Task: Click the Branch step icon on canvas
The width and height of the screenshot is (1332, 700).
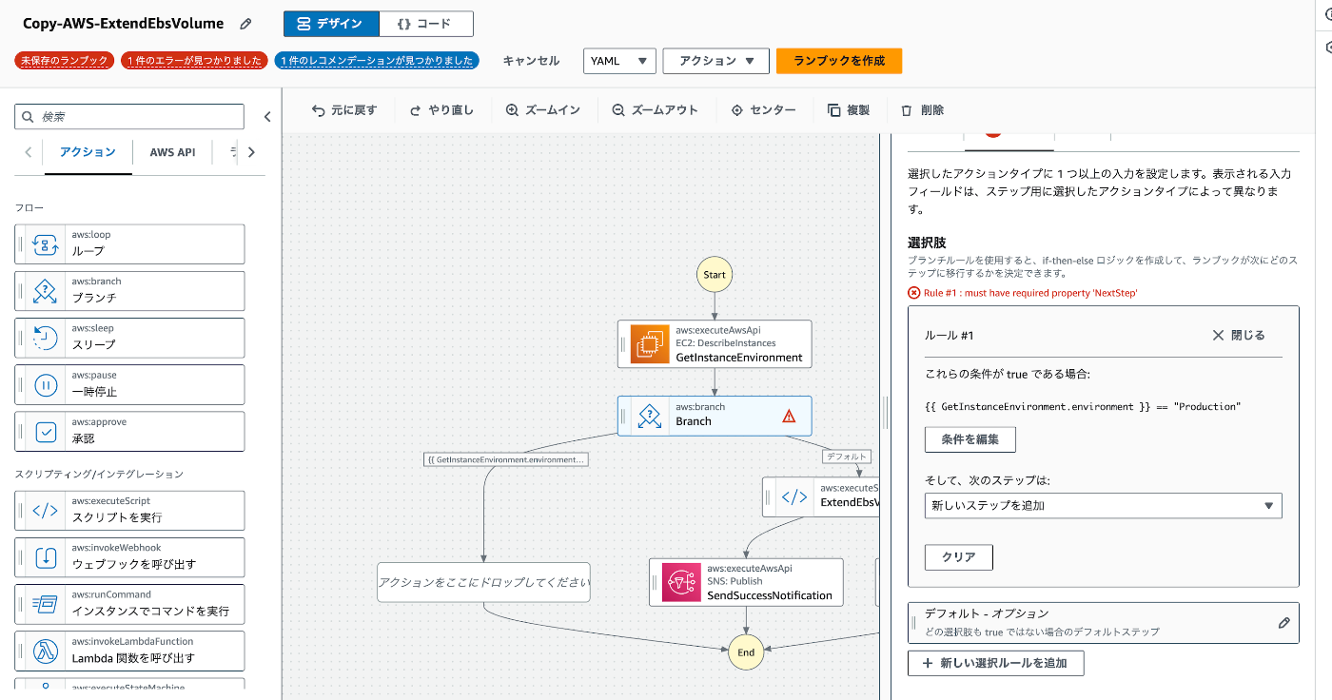Action: coord(650,416)
